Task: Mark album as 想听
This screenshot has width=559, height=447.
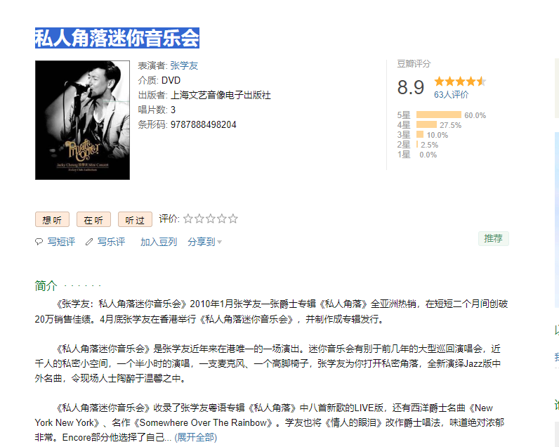Action: tap(52, 220)
